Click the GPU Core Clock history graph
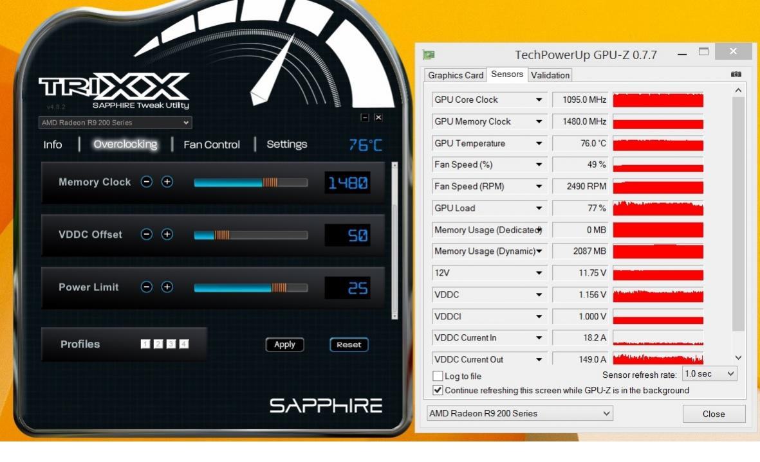Screen dimensions: 760x462 click(658, 100)
